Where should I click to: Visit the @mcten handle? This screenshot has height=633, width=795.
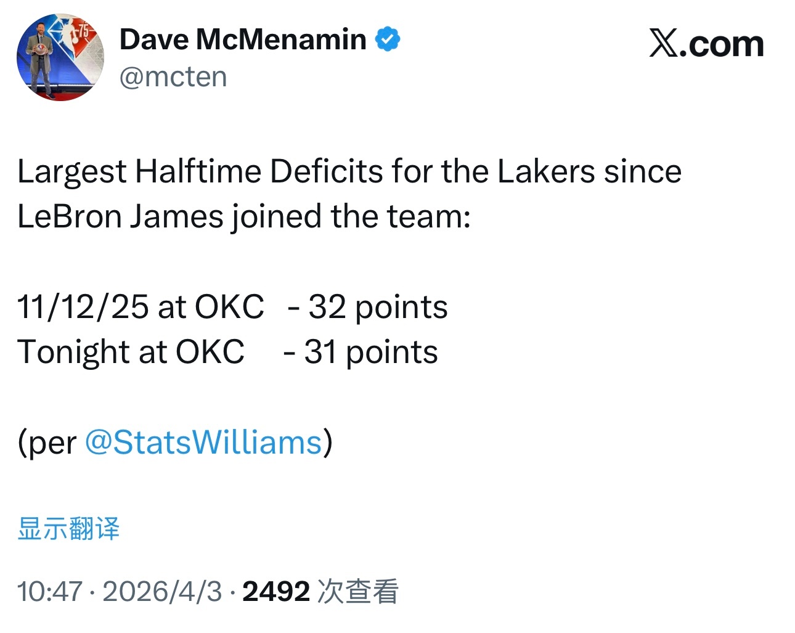click(173, 77)
